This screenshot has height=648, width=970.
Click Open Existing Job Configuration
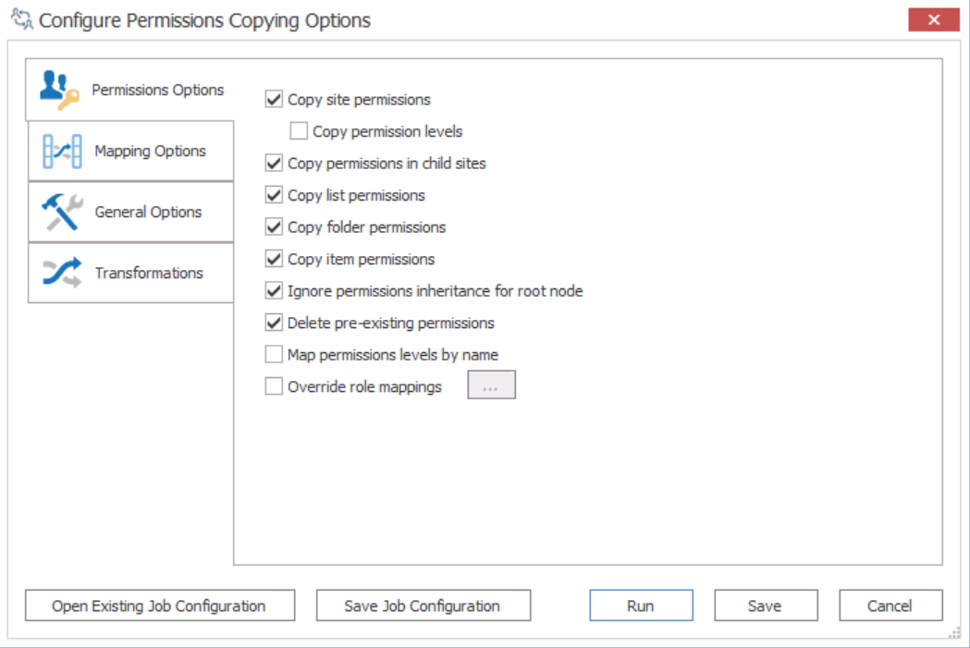click(159, 605)
